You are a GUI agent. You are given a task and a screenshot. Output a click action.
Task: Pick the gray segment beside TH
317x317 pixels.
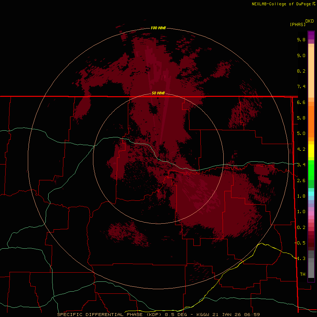click(311, 270)
